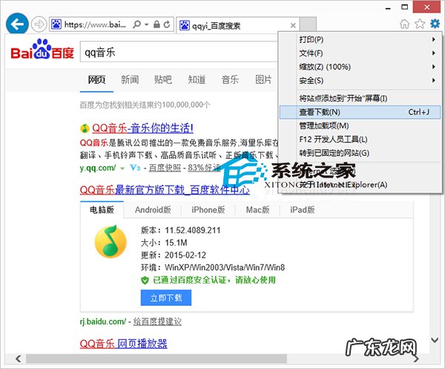Close the qqyi_百度搜索 tab
This screenshot has height=369, width=445.
[x=293, y=25]
